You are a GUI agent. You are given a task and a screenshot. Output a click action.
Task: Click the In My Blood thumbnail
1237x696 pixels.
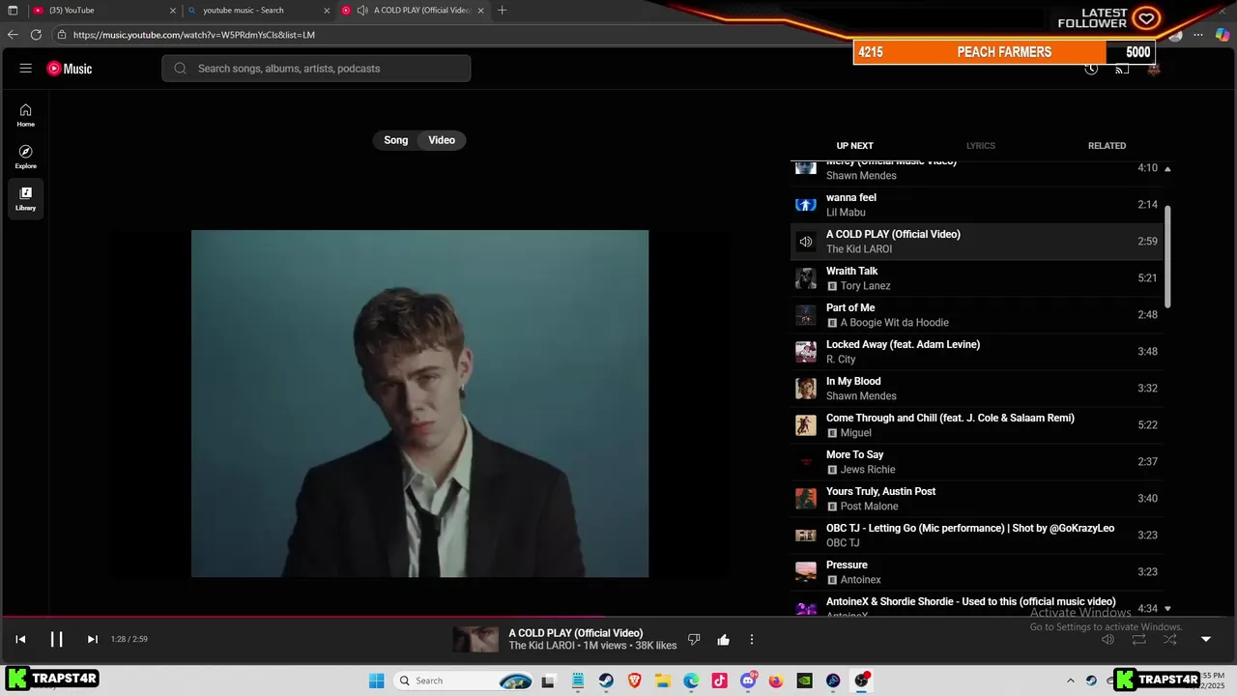point(806,389)
